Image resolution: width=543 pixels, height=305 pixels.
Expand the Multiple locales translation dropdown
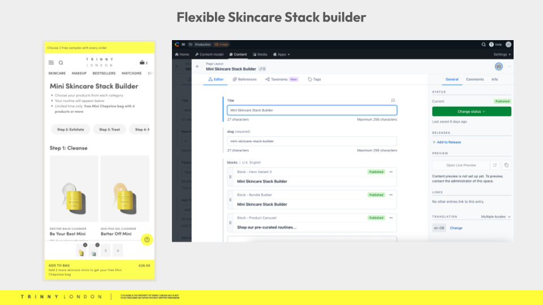pos(495,216)
